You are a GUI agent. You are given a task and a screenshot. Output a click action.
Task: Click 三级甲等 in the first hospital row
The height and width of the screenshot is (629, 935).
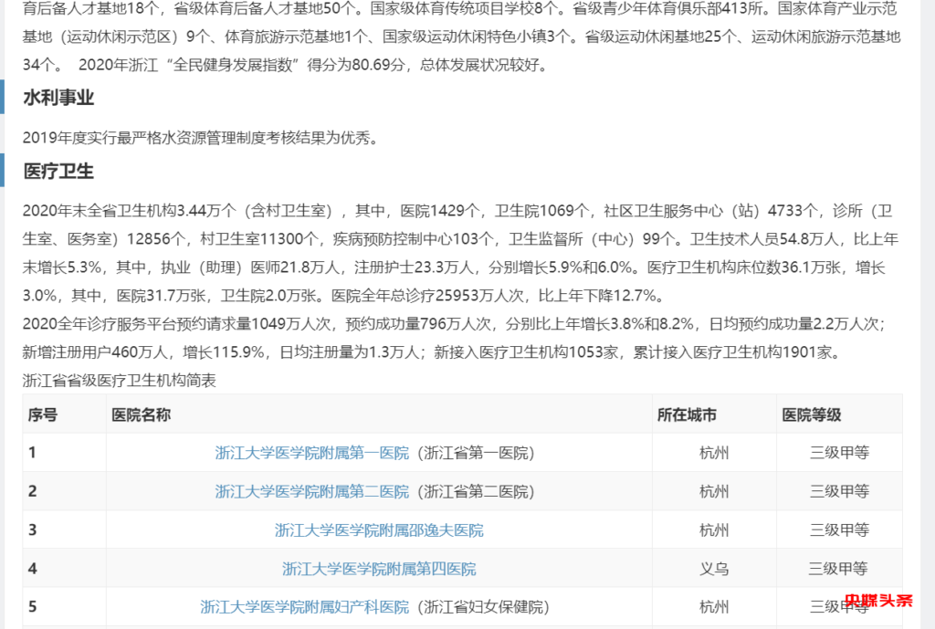click(x=838, y=453)
